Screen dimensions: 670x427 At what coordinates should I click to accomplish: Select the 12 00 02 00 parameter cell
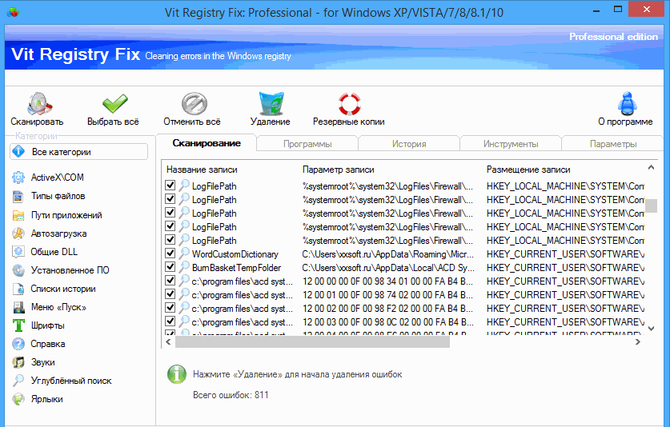[x=387, y=309]
